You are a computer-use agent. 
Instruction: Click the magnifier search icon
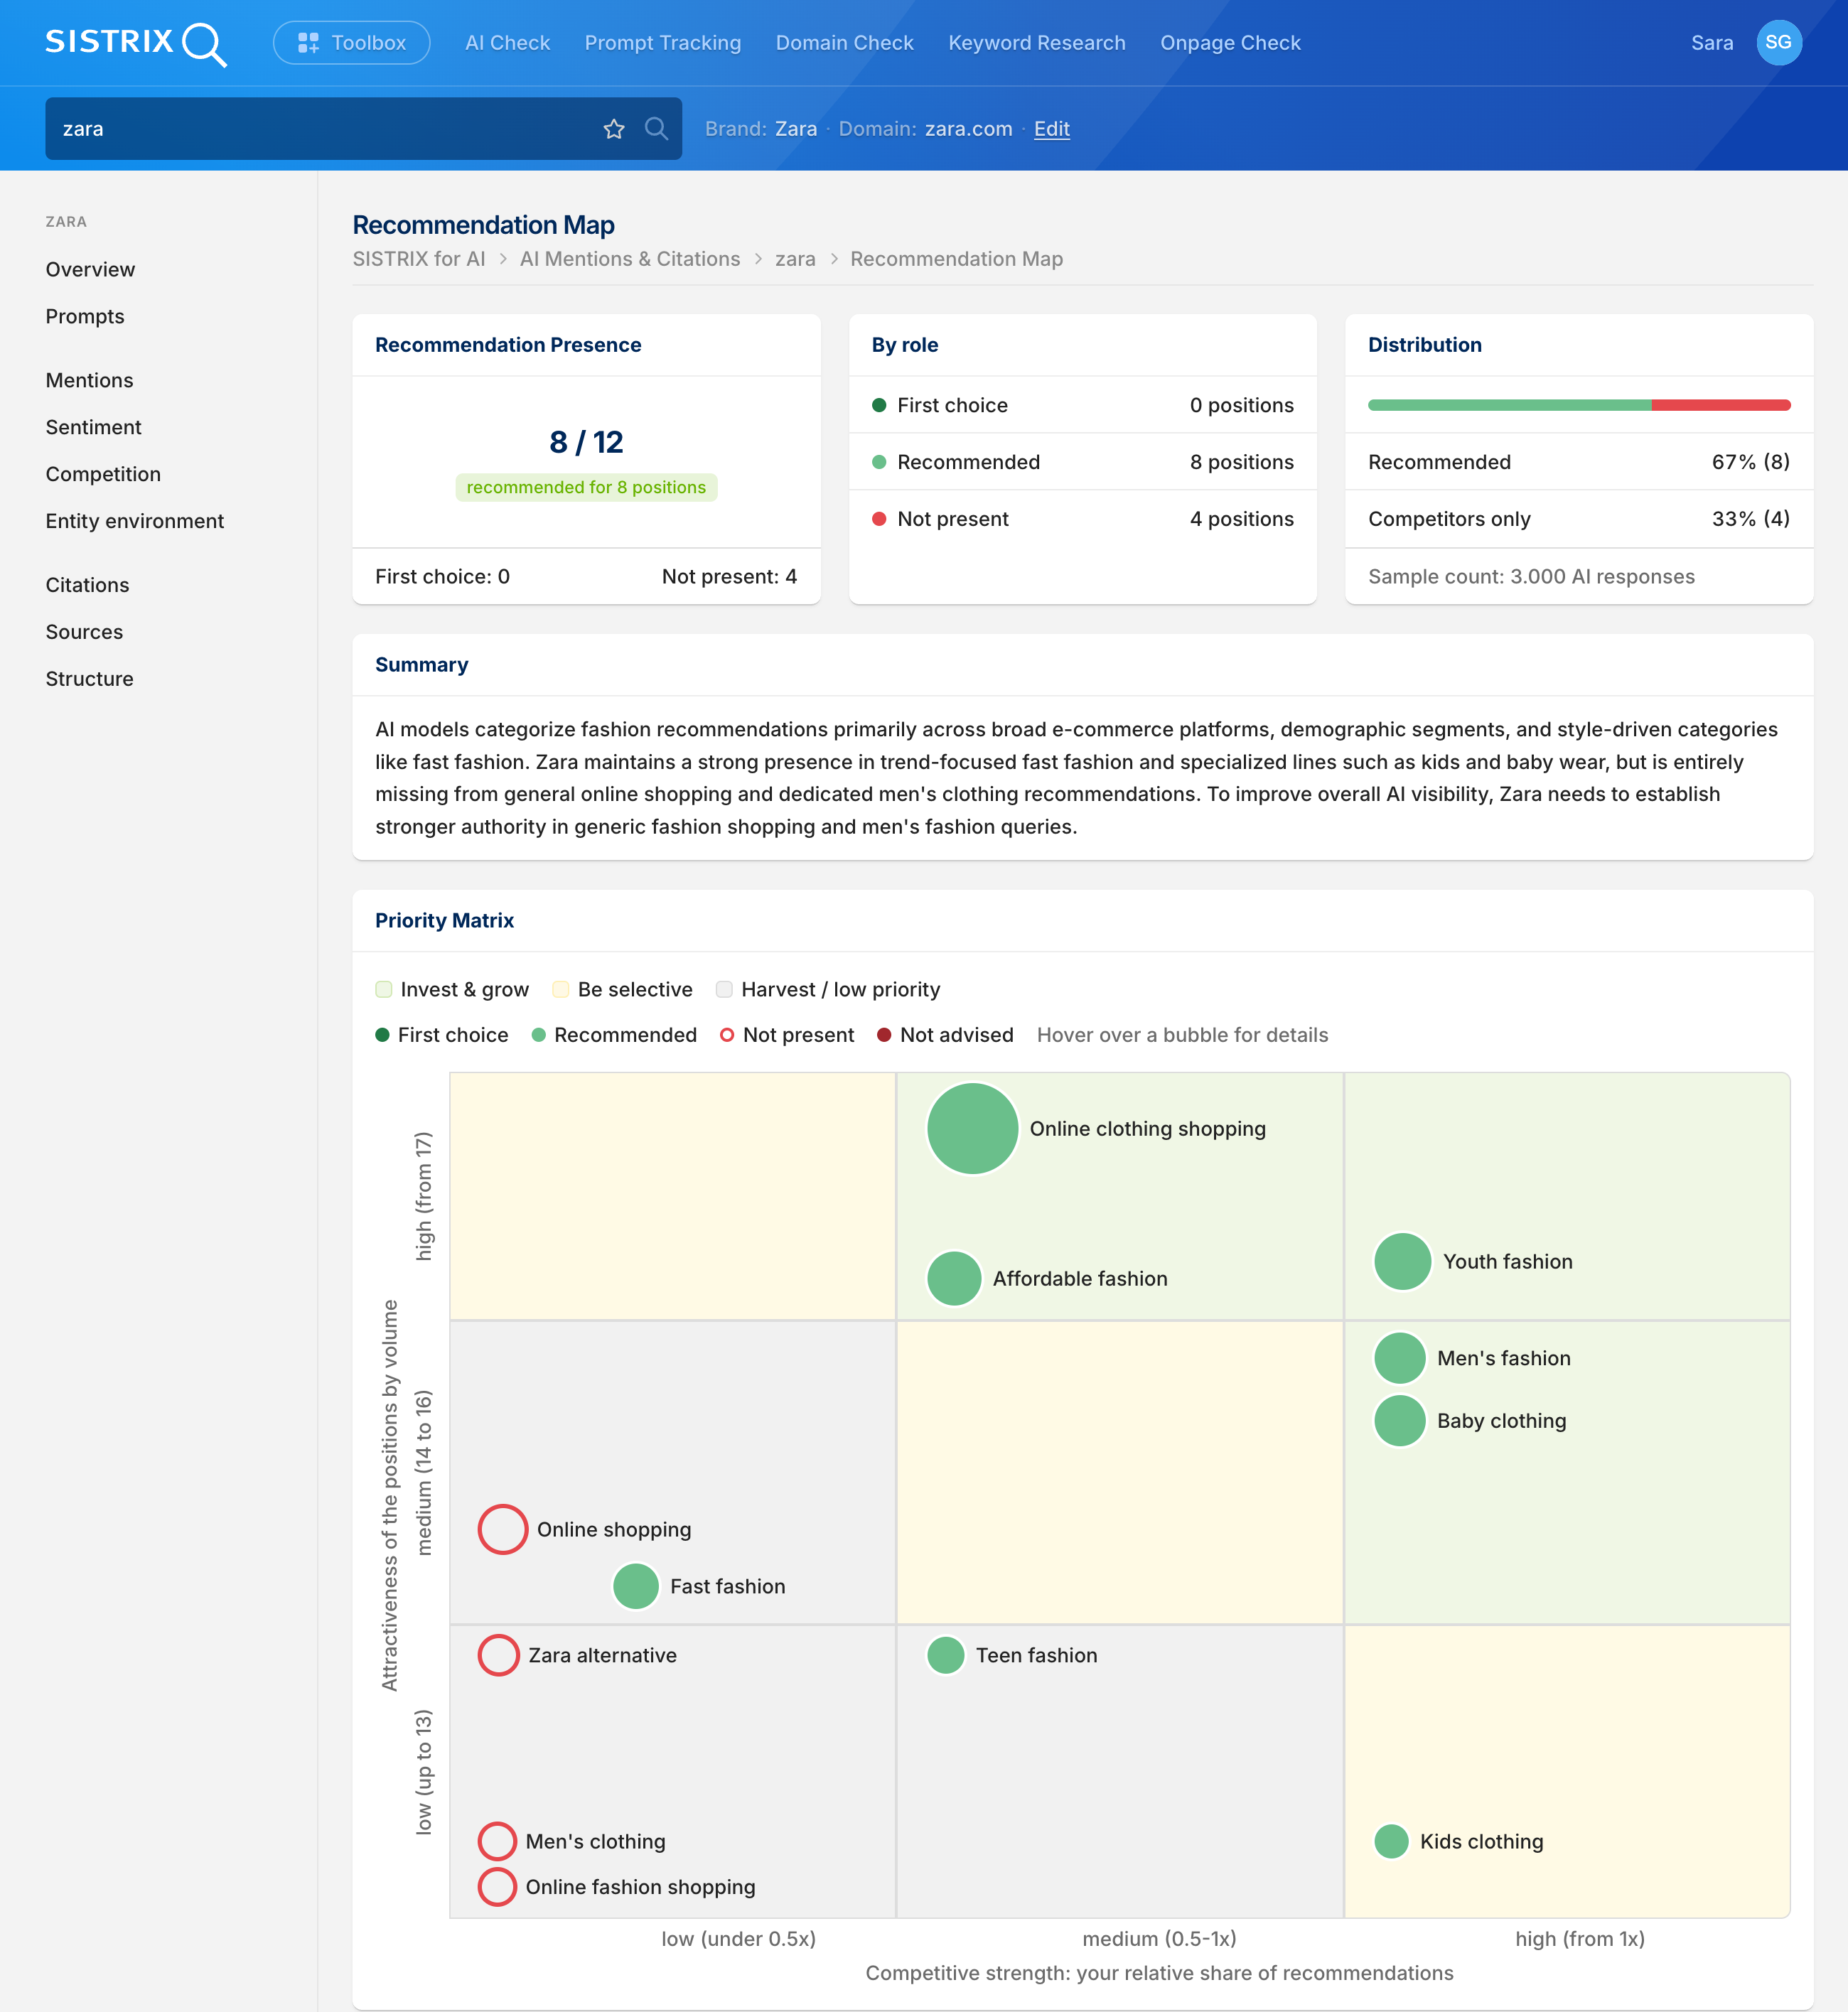tap(656, 129)
